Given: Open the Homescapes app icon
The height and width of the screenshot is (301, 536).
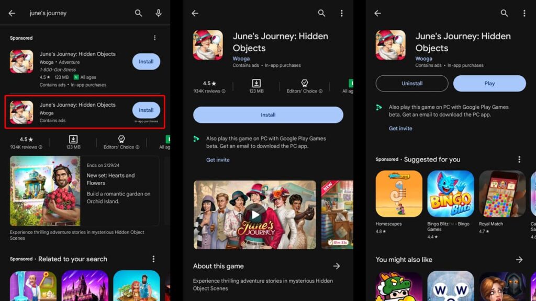Looking at the screenshot, I should tap(399, 194).
